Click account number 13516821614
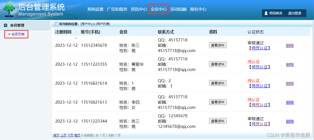This screenshot has height=140, width=314. tap(94, 83)
